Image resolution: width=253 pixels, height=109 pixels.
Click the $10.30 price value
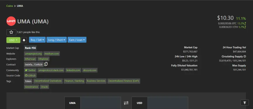(x=225, y=18)
